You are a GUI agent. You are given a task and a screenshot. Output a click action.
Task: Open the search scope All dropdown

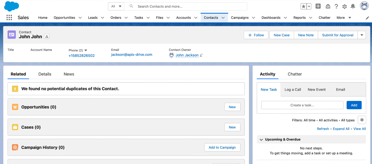pos(116,6)
